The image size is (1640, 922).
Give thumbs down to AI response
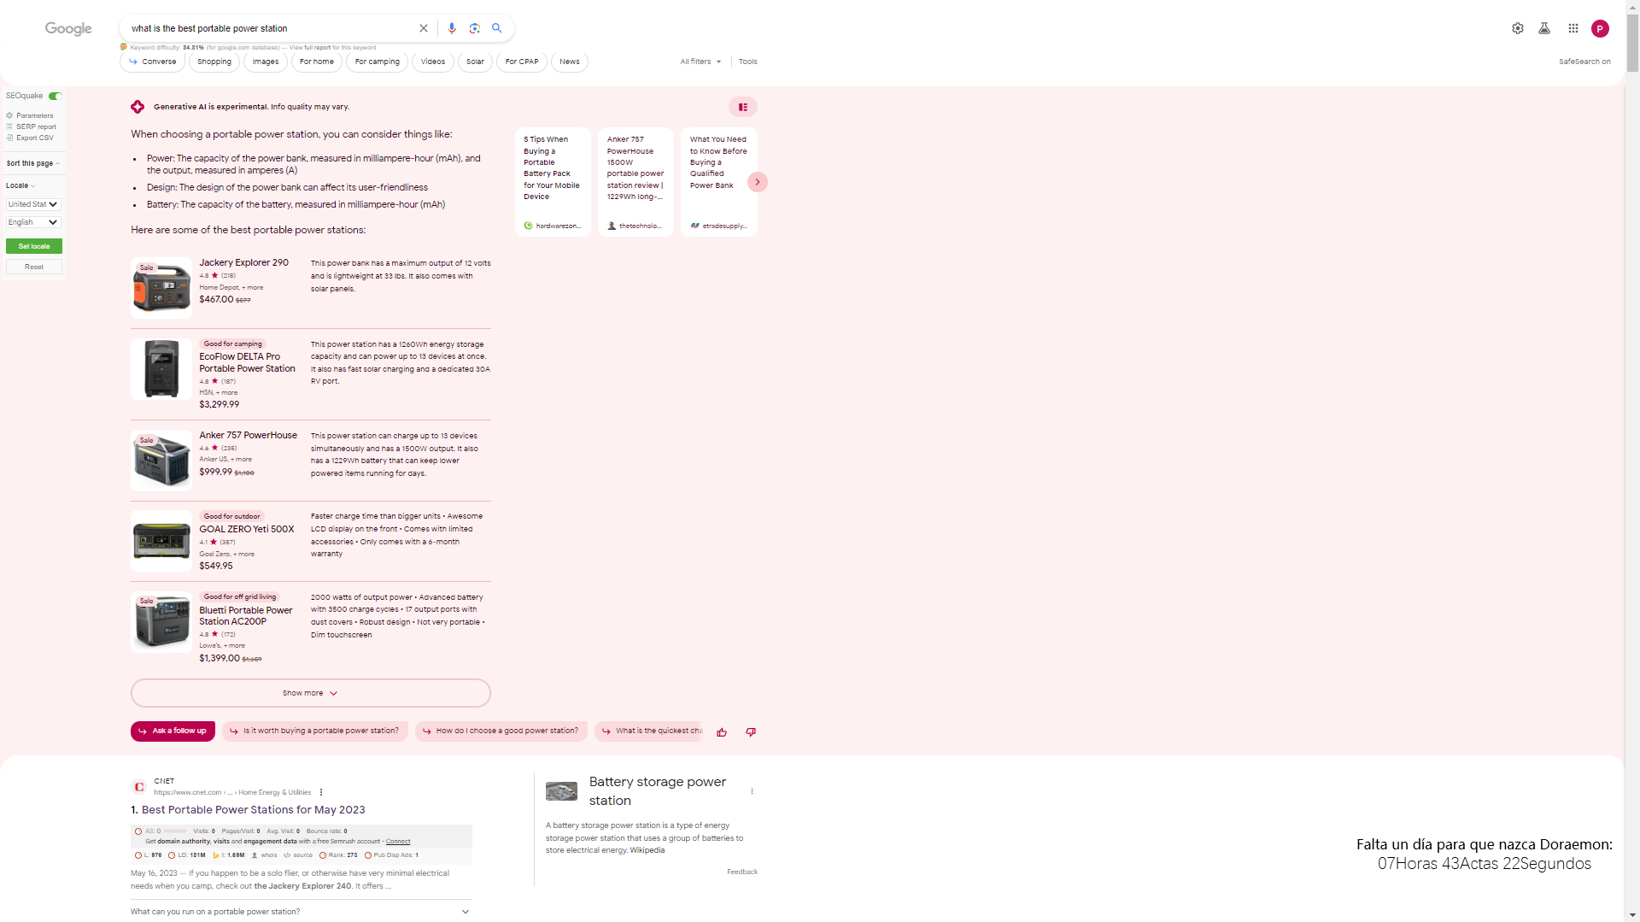click(x=751, y=732)
